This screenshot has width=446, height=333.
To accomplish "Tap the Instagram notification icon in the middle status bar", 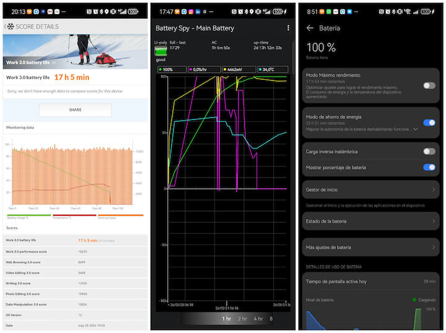I will coord(191,12).
